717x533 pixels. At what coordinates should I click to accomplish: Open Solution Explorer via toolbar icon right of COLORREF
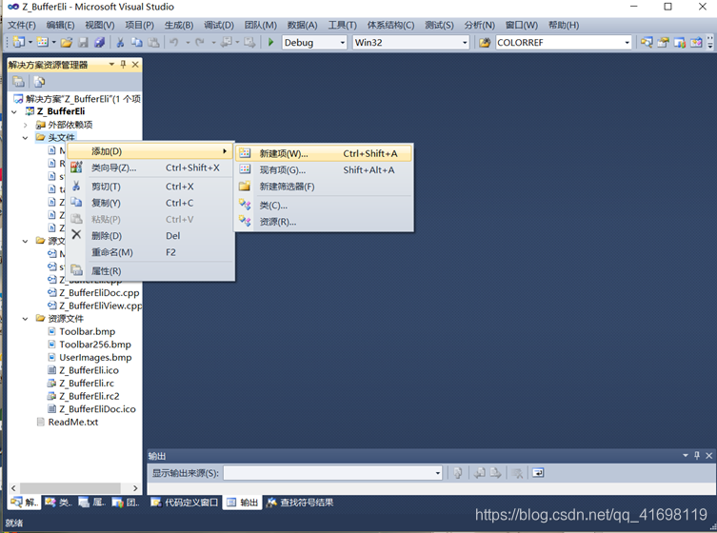647,43
